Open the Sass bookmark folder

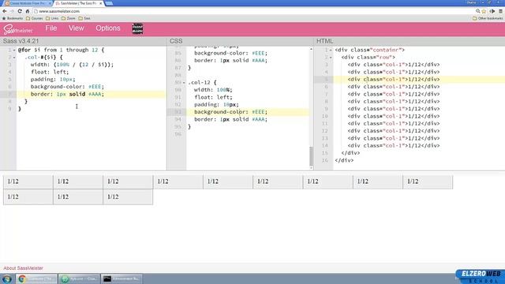pos(84,18)
